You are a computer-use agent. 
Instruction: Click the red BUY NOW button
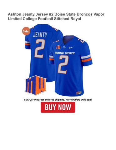58,107
